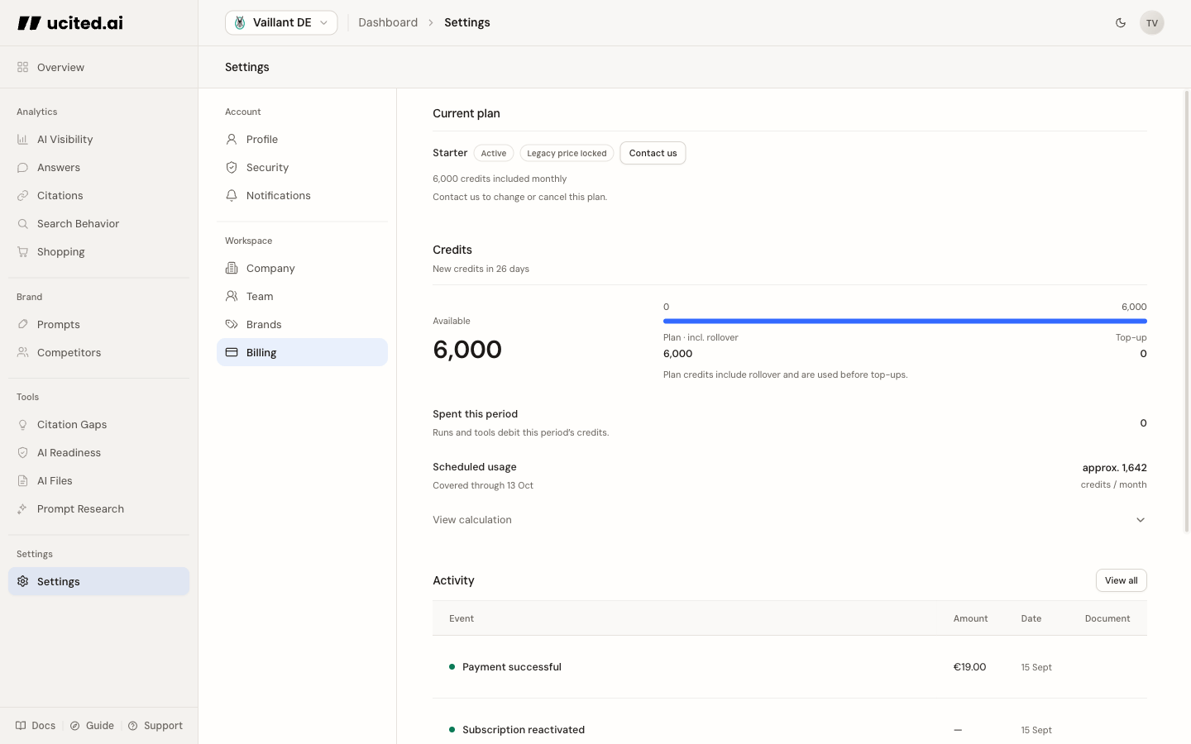Image resolution: width=1191 pixels, height=744 pixels.
Task: Click the Legacy price locked badge
Action: tap(567, 153)
